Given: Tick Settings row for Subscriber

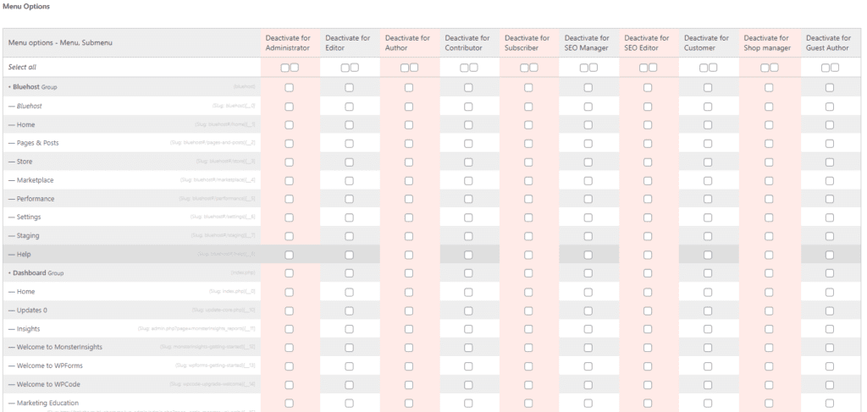Looking at the screenshot, I should (528, 217).
